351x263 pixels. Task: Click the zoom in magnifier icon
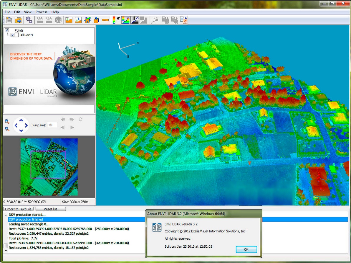7,129
